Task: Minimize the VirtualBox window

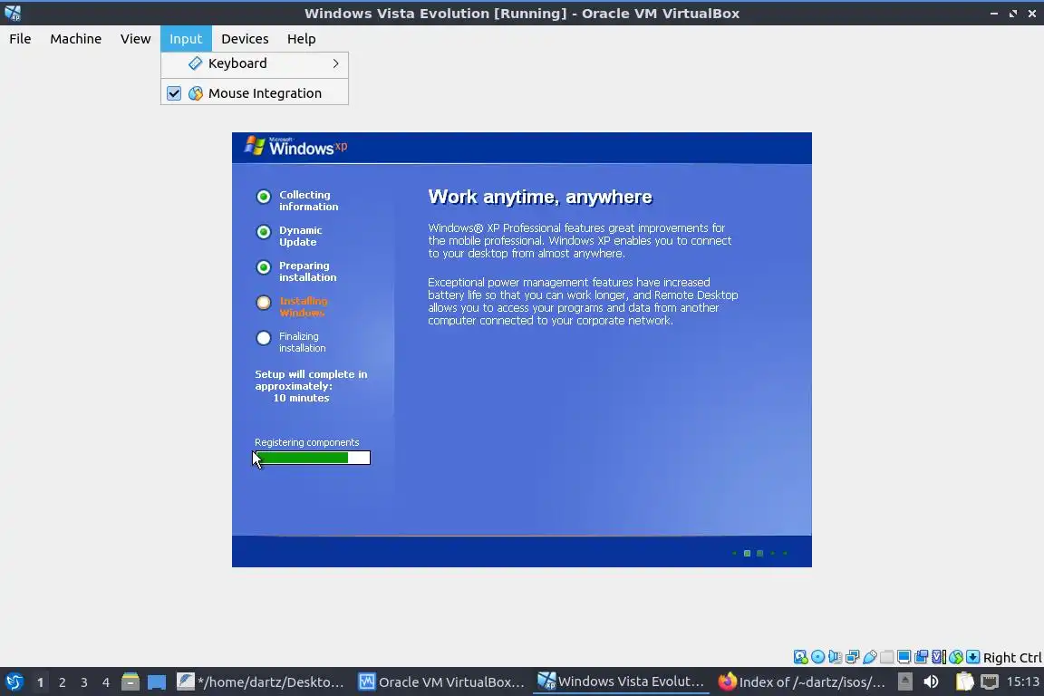Action: 993,13
